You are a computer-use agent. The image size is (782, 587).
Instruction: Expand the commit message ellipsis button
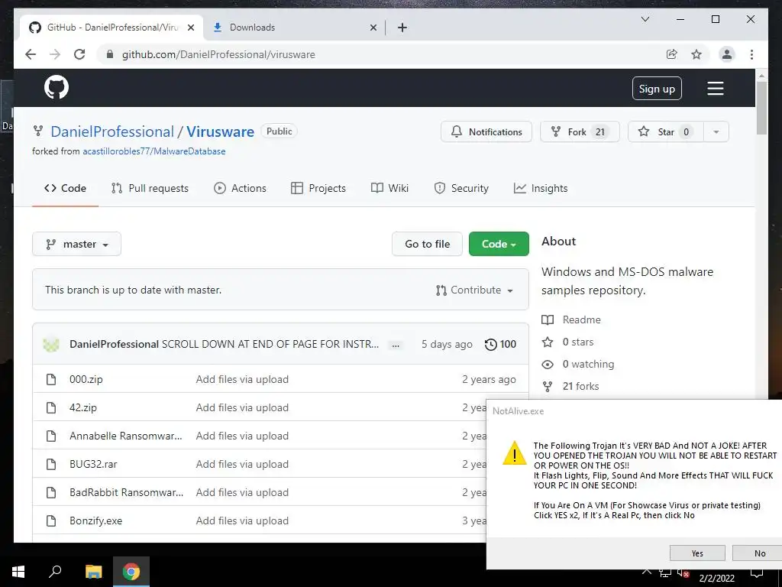point(396,345)
